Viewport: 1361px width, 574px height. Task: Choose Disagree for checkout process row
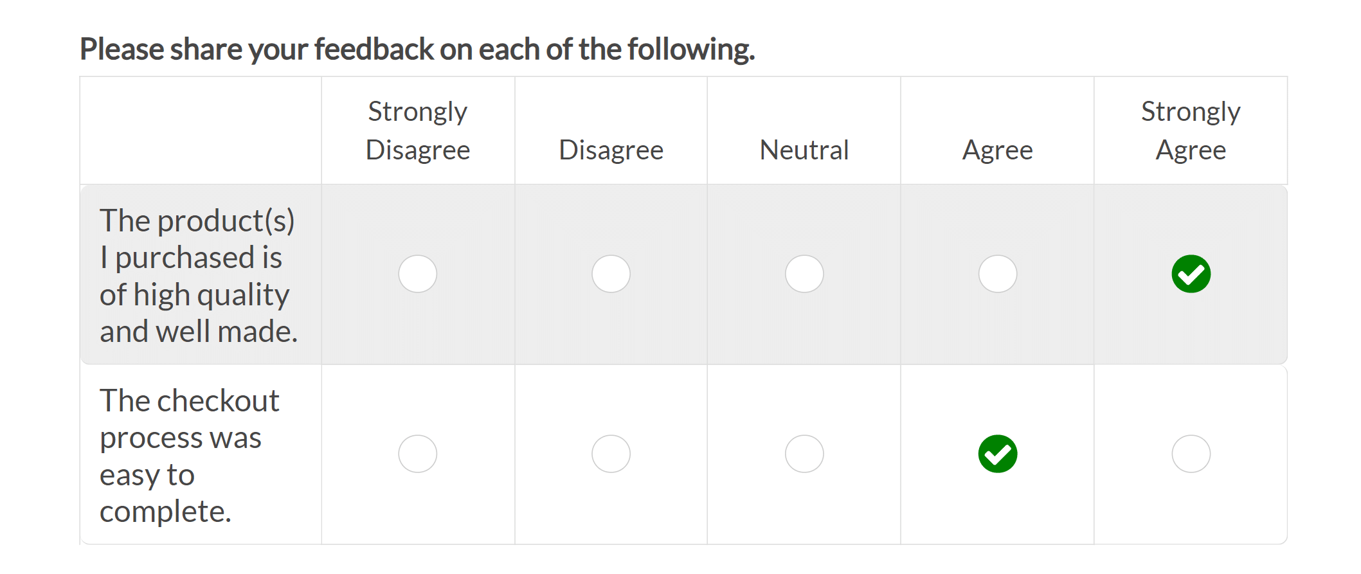coord(611,454)
